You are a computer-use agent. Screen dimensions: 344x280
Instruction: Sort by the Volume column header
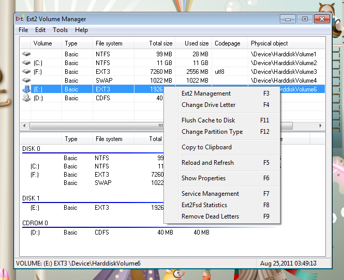coord(46,43)
